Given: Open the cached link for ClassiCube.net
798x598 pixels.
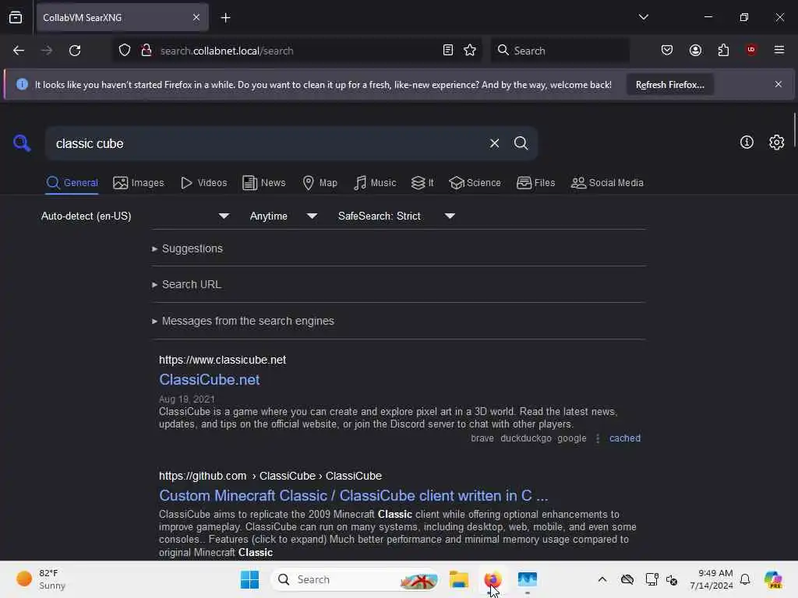Looking at the screenshot, I should (x=625, y=438).
